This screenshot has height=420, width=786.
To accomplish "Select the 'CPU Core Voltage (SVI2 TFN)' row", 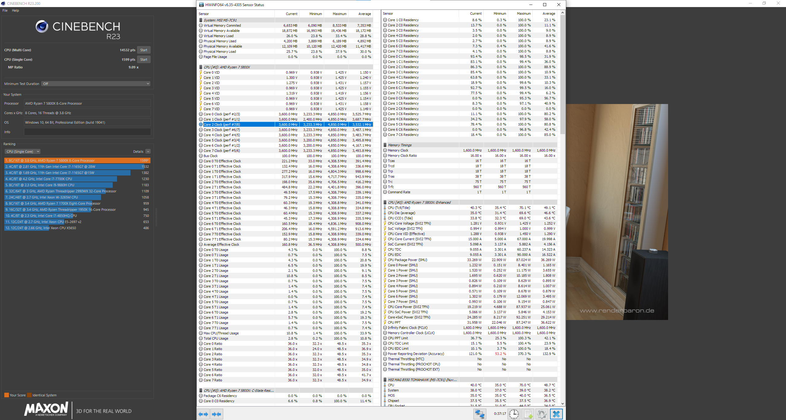I will pyautogui.click(x=470, y=223).
